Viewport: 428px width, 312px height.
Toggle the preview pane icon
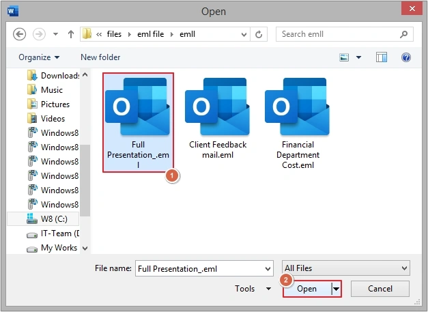tap(382, 57)
